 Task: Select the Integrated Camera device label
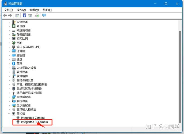point(33,118)
